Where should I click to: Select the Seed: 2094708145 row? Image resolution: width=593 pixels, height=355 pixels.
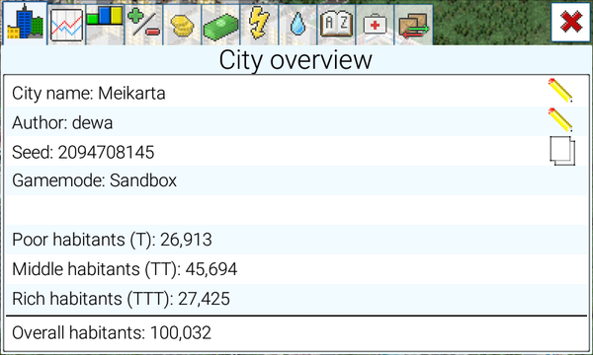(x=296, y=151)
